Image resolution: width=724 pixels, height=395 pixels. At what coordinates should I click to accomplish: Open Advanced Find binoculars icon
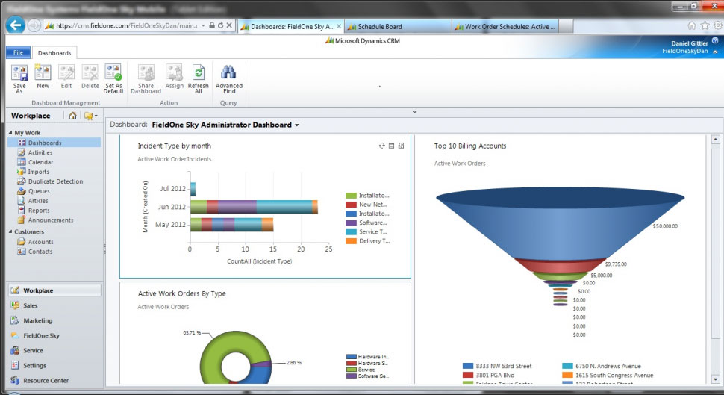click(229, 78)
